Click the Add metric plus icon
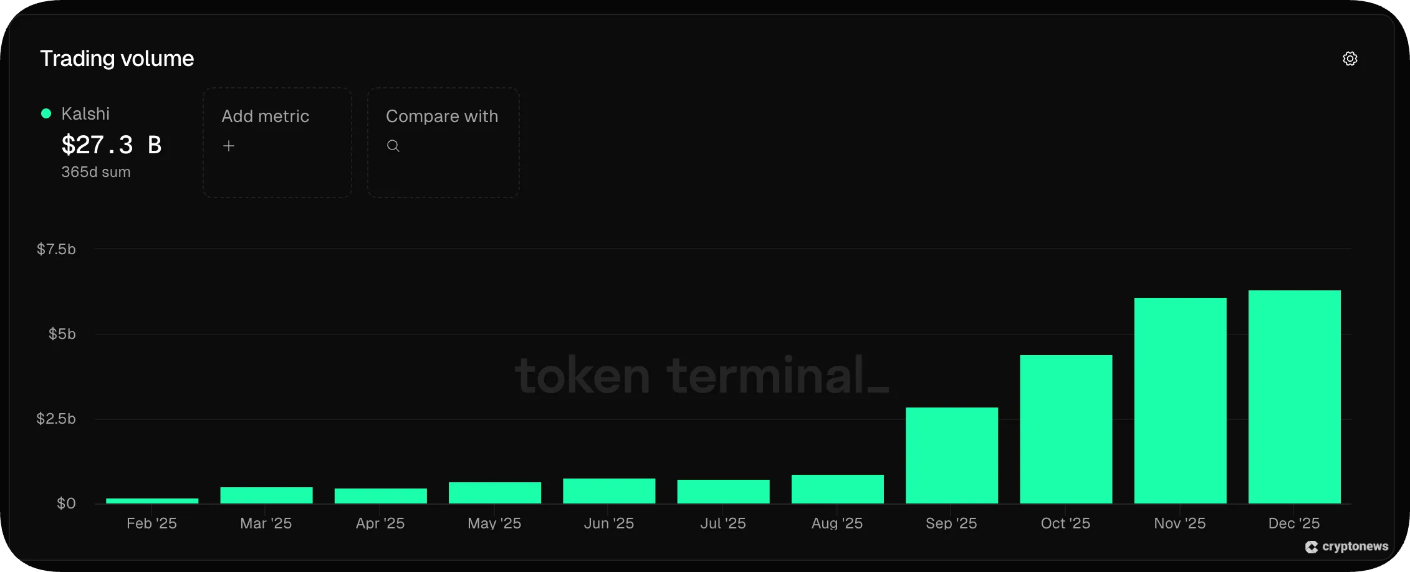Screen dimensions: 1410x572 229,145
